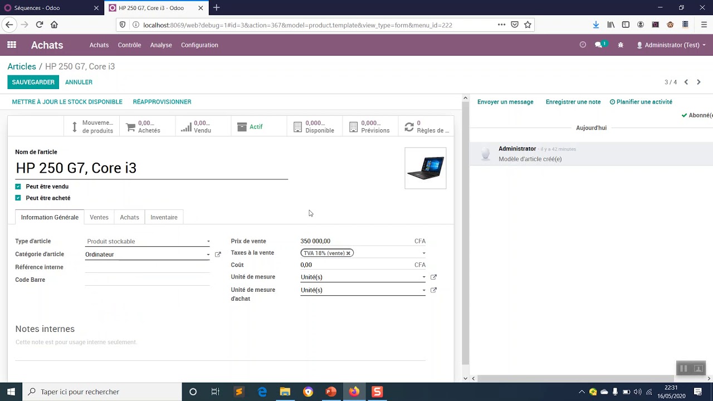Click the laptop product image
Image resolution: width=713 pixels, height=401 pixels.
[x=426, y=168]
